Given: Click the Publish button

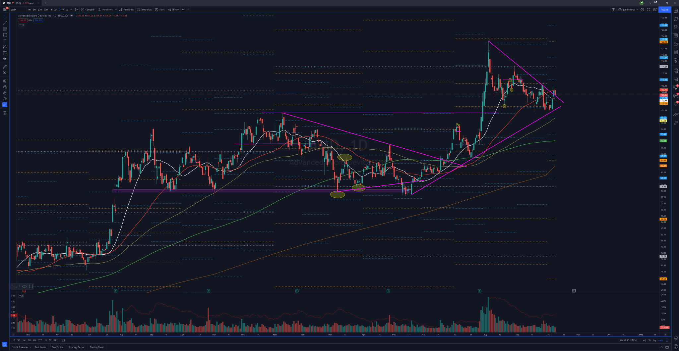Looking at the screenshot, I should click(665, 10).
